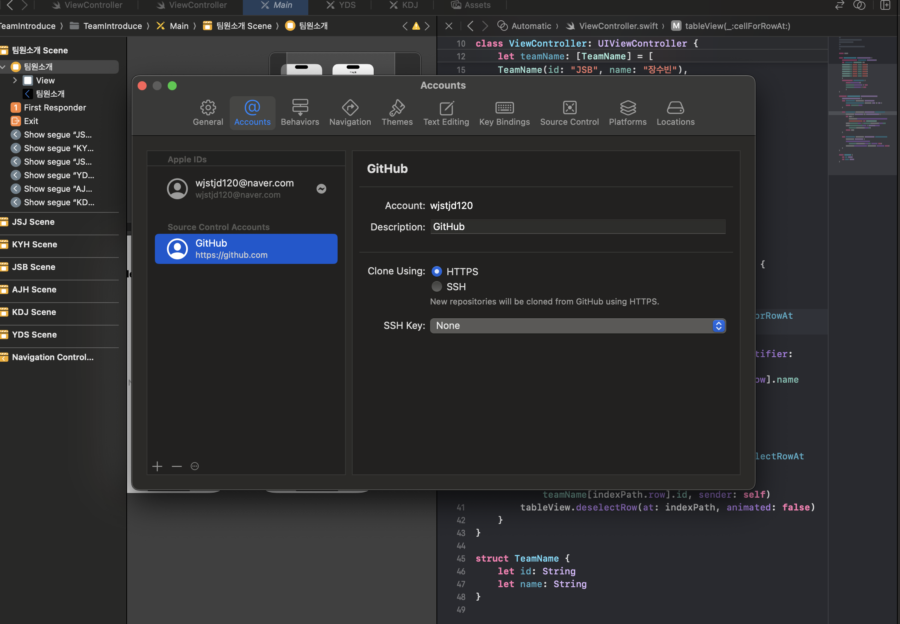
Task: Select AJH Scene in the outline
Action: [29, 289]
